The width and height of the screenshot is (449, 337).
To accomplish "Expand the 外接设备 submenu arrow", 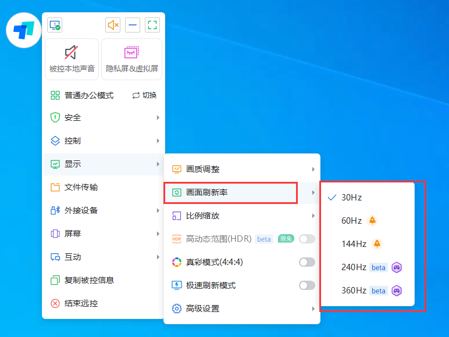I will coord(158,210).
